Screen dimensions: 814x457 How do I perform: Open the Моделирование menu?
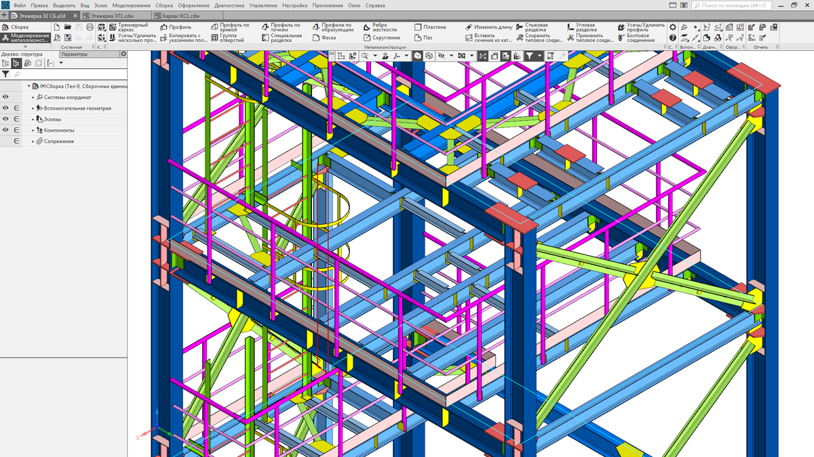click(132, 5)
